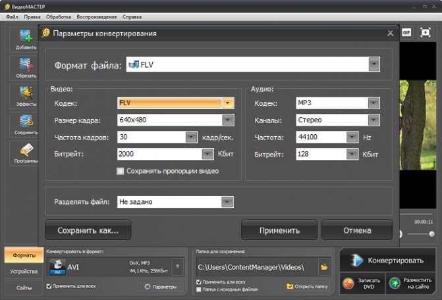Open the audio Кодек MP3 dropdown
Screen dimensions: 442x300
(x=373, y=103)
